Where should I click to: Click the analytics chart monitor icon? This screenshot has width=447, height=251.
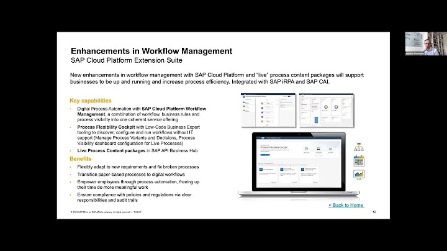click(359, 175)
